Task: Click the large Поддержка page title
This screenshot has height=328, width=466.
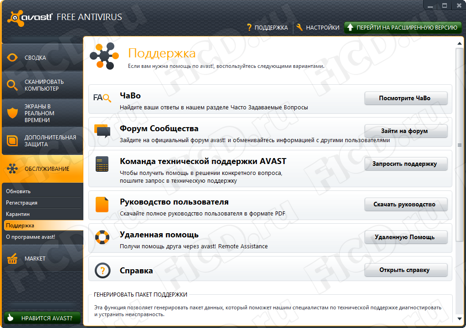Action: click(x=162, y=53)
